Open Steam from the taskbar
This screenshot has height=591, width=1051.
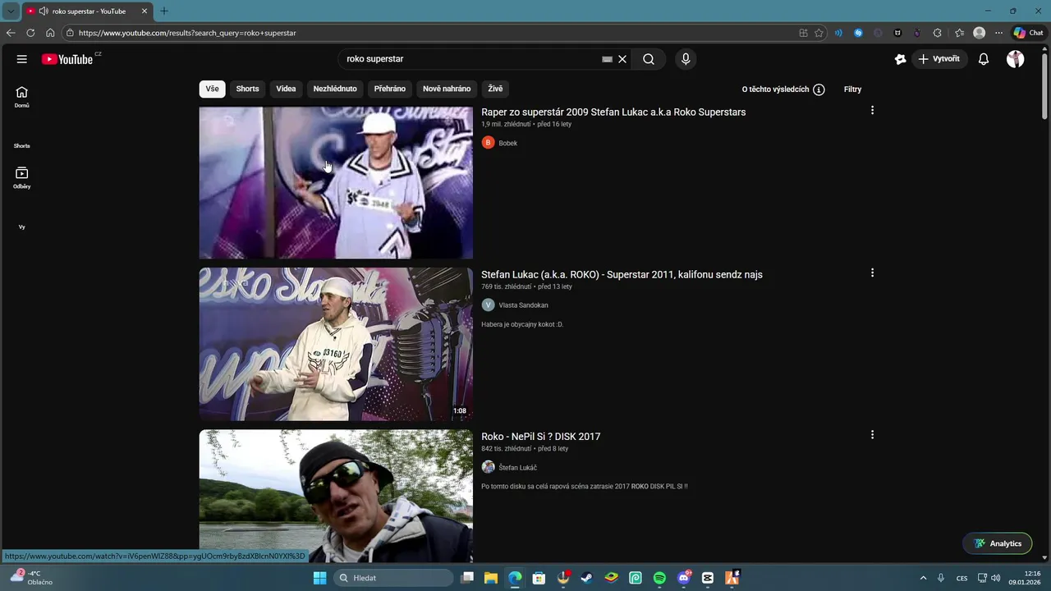coord(587,578)
